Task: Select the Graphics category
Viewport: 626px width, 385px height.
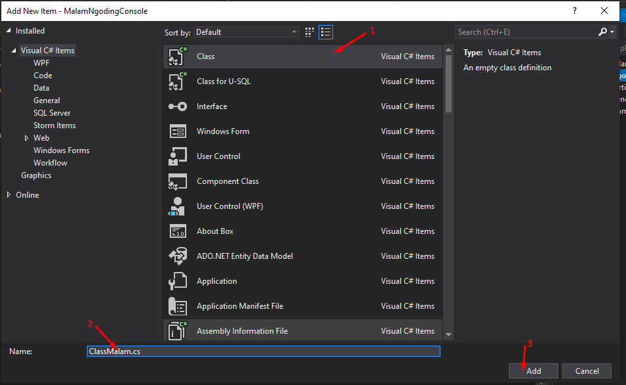Action: coord(36,175)
